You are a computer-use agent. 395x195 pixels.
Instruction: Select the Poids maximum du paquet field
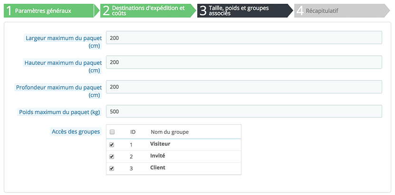click(244, 111)
